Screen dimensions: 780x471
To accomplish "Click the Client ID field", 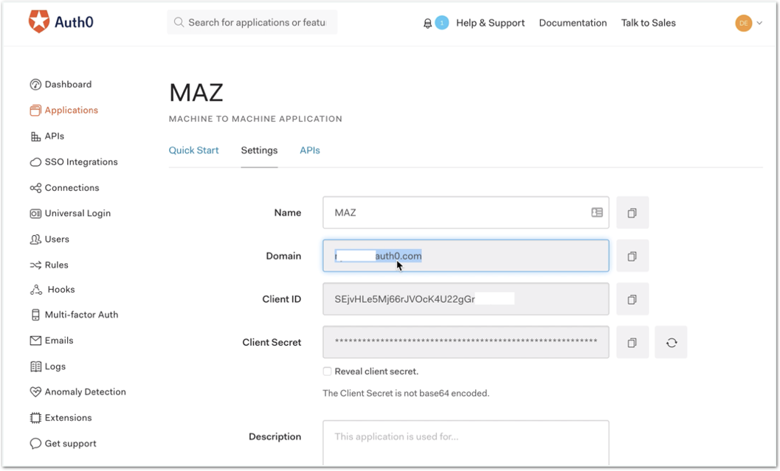I will 466,299.
